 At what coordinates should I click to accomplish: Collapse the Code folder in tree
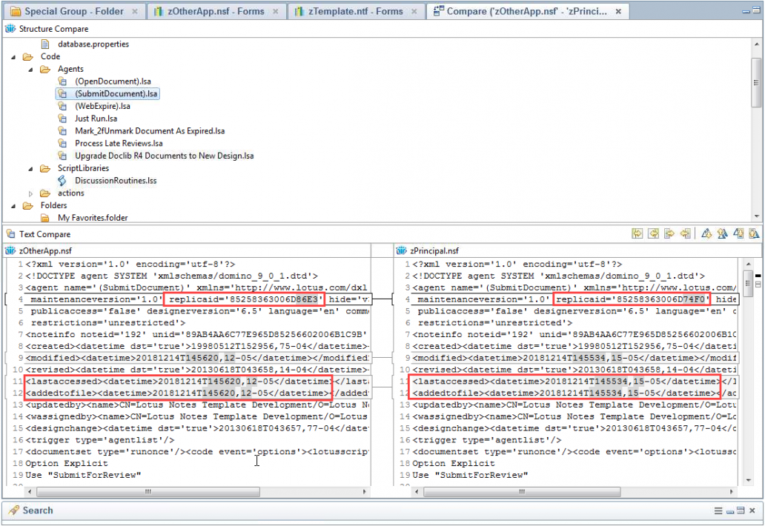14,56
